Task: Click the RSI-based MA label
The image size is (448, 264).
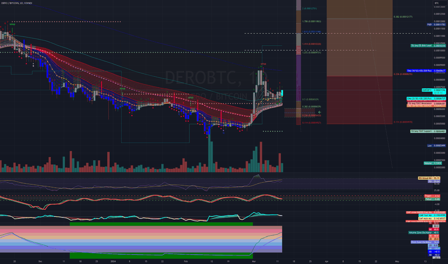Action: pyautogui.click(x=429, y=178)
